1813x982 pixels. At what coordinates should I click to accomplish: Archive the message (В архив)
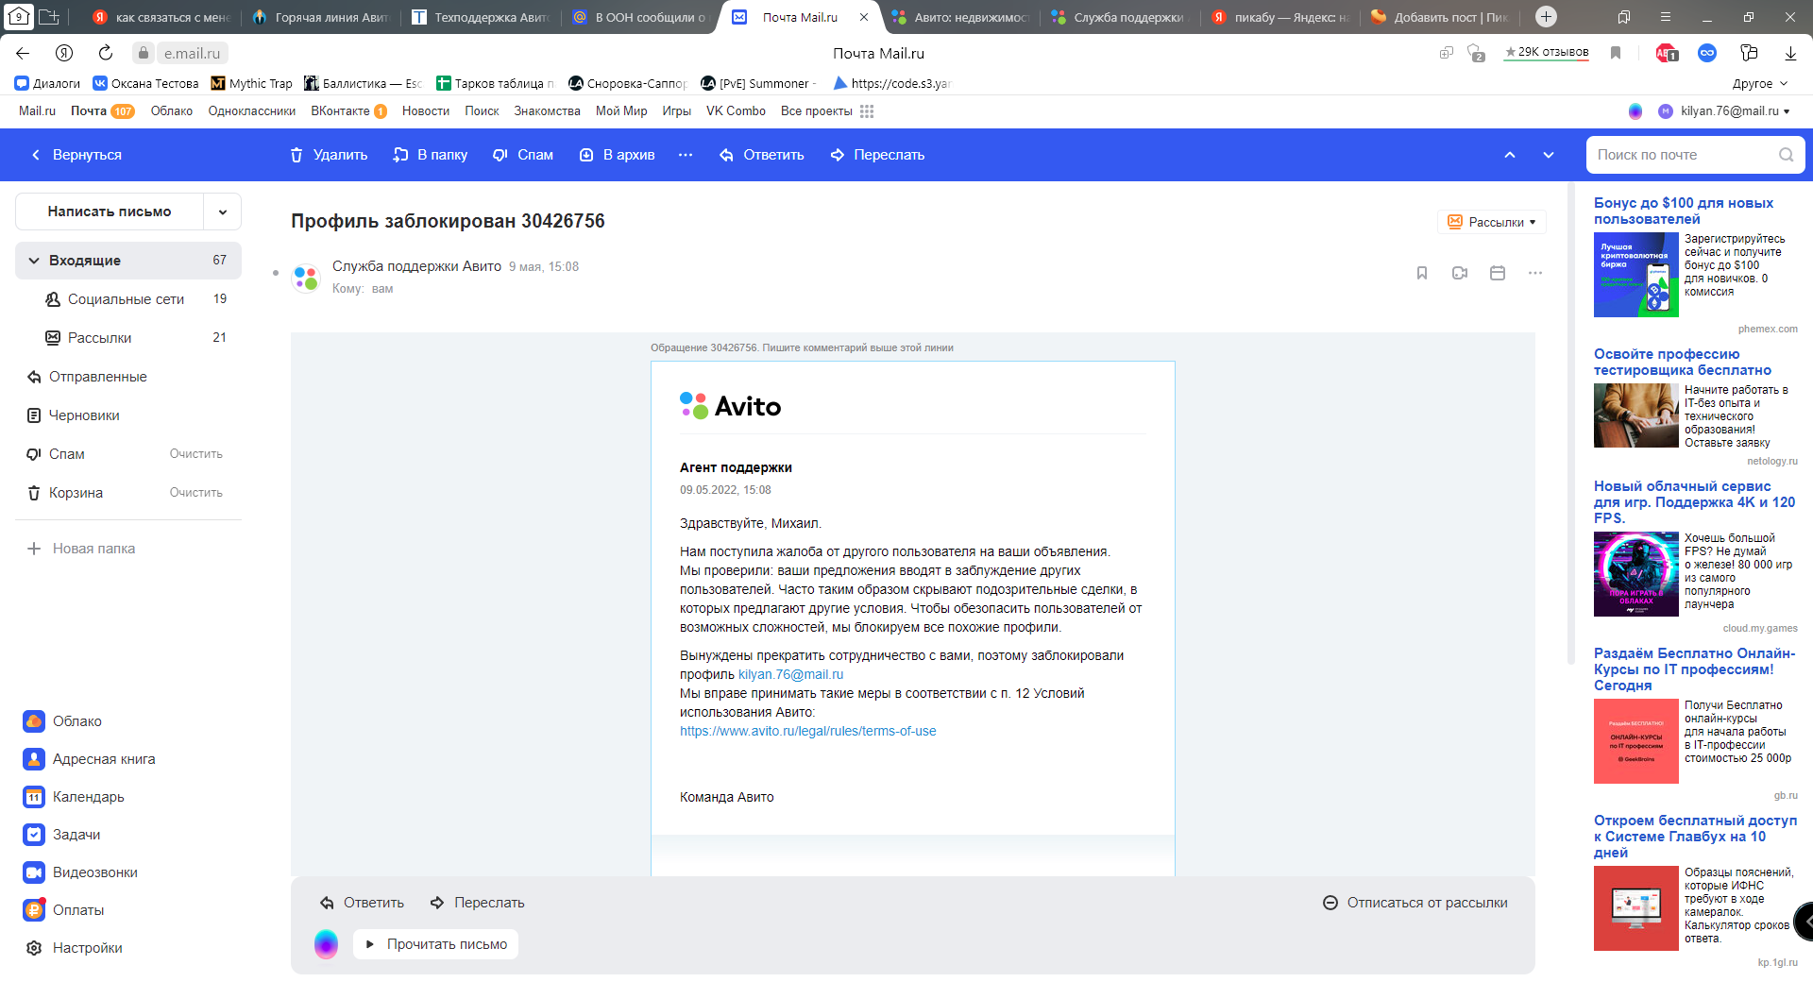(x=617, y=155)
